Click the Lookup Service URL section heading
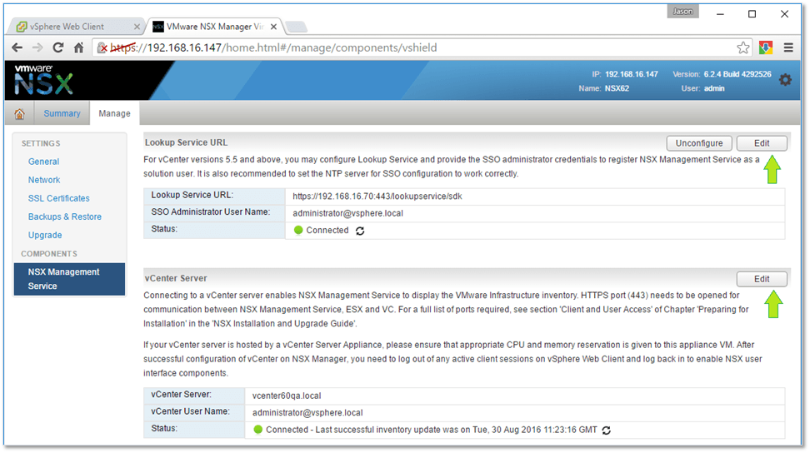The width and height of the screenshot is (810, 453). (x=186, y=143)
